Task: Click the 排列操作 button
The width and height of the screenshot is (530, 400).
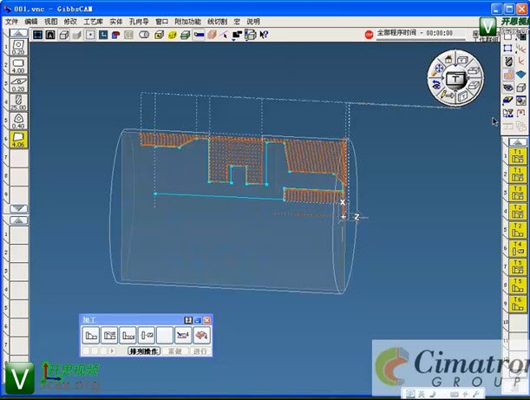Action: [144, 351]
